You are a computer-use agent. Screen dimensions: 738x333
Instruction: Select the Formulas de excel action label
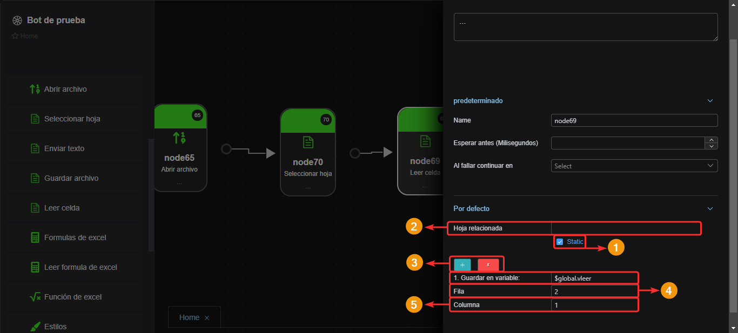75,237
